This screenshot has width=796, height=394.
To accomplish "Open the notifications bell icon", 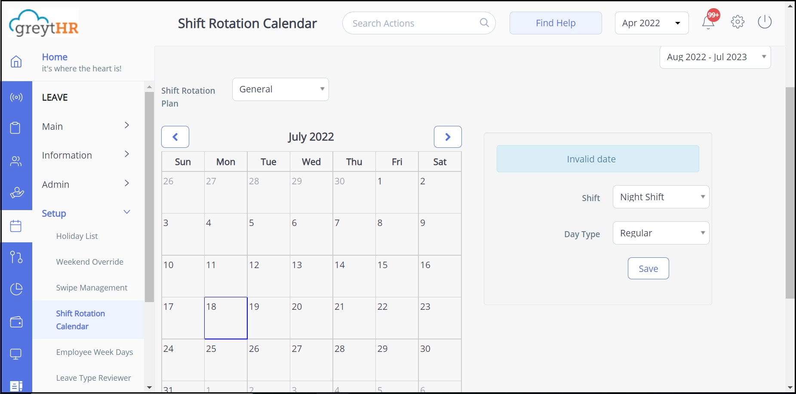I will point(708,22).
